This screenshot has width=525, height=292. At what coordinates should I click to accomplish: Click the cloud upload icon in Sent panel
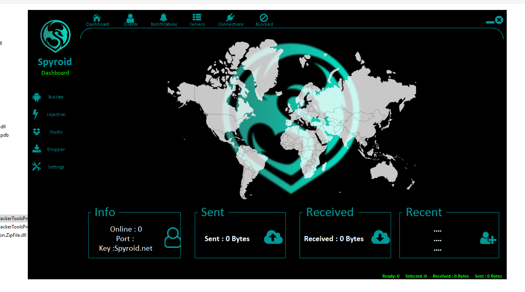273,237
